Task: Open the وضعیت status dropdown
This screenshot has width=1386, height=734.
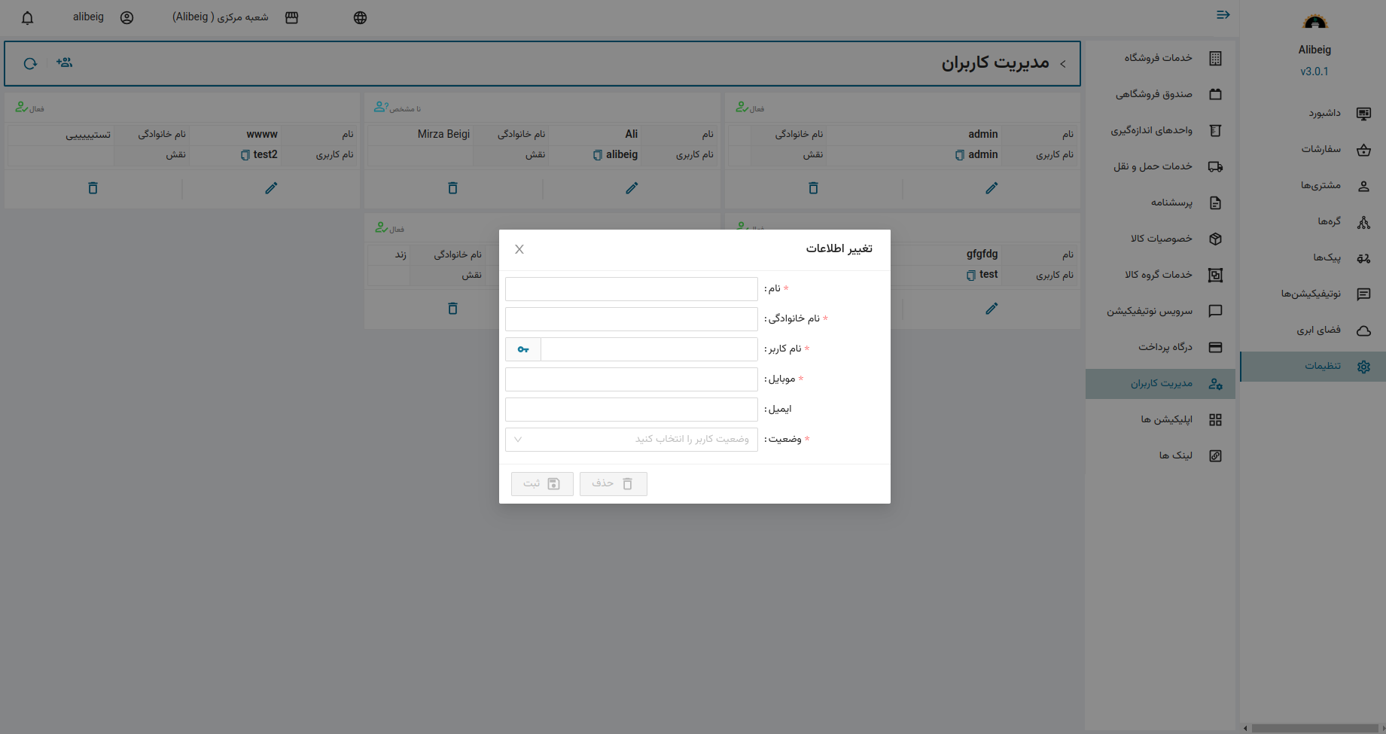Action: (631, 440)
